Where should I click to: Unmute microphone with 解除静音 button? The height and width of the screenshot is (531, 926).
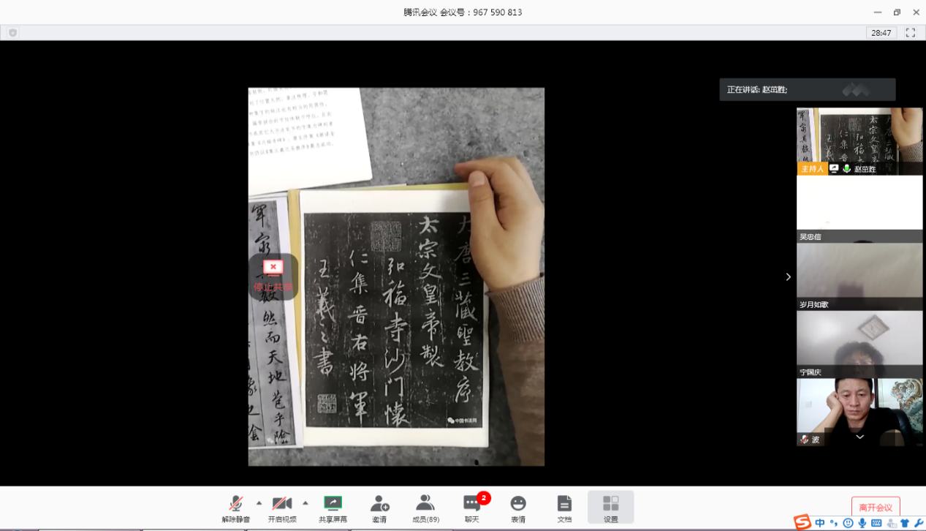(235, 508)
